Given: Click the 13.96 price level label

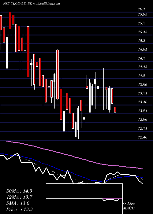Looking at the screenshot, I should coord(143,85).
